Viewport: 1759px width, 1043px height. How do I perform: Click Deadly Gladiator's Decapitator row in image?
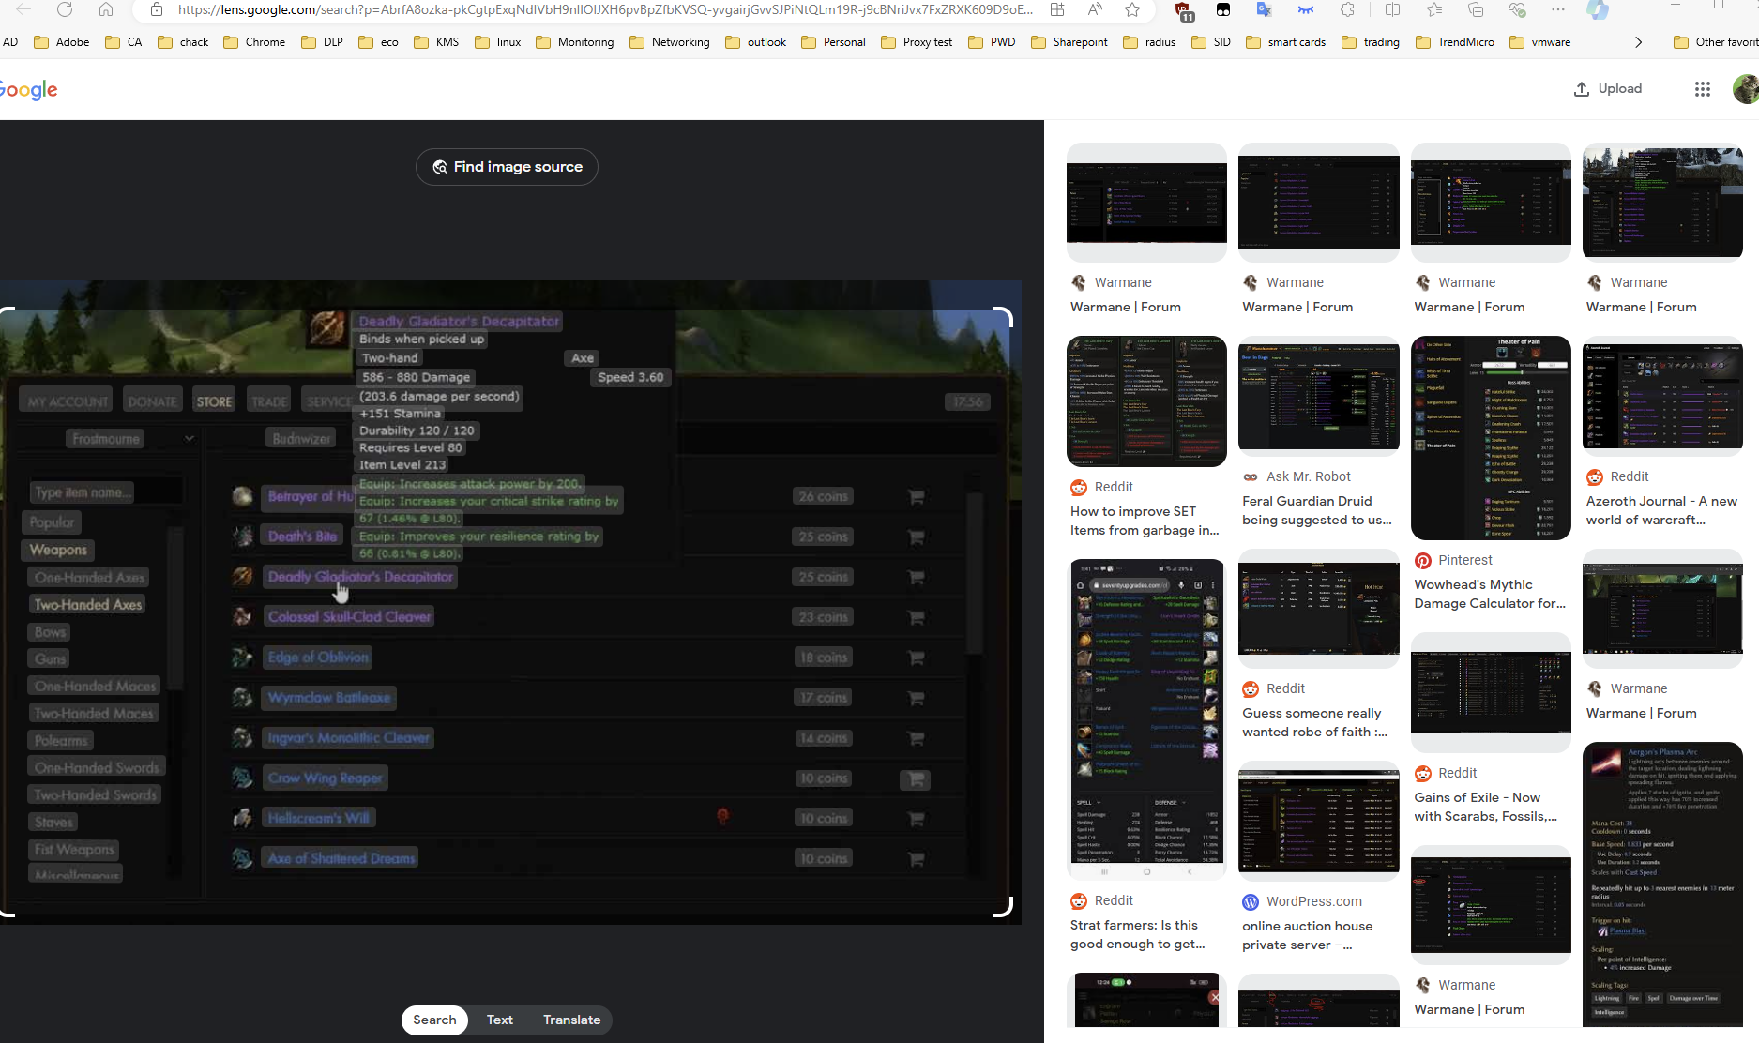coord(360,577)
